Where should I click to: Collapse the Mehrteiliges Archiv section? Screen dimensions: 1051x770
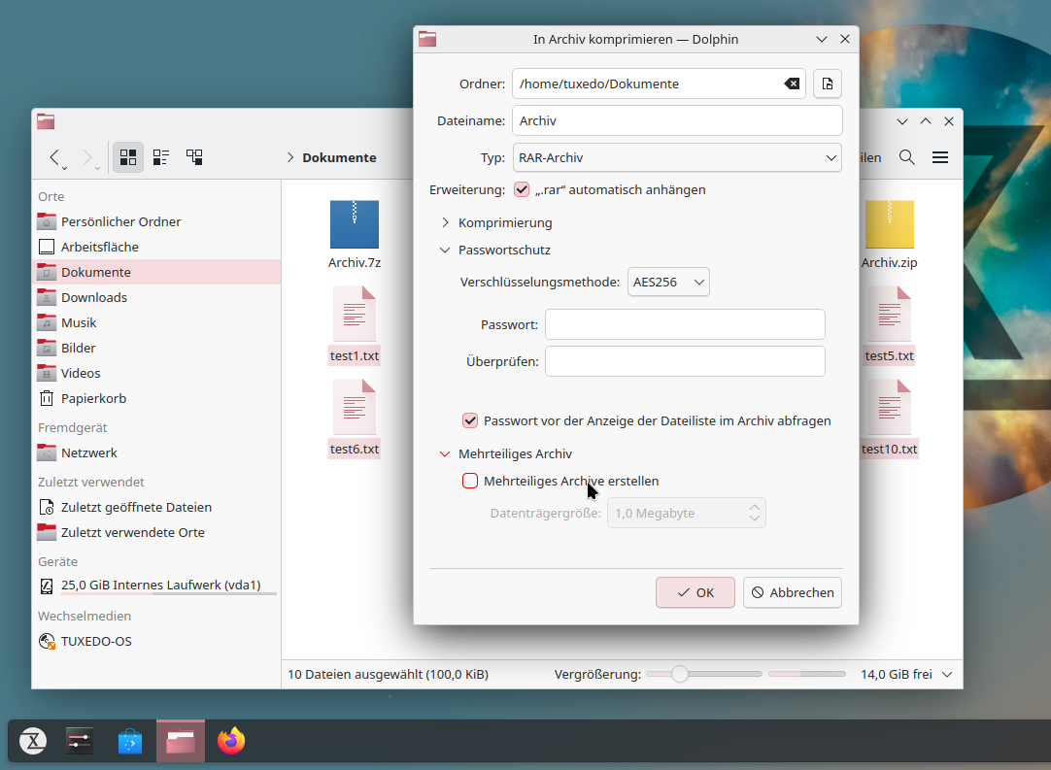pos(445,453)
